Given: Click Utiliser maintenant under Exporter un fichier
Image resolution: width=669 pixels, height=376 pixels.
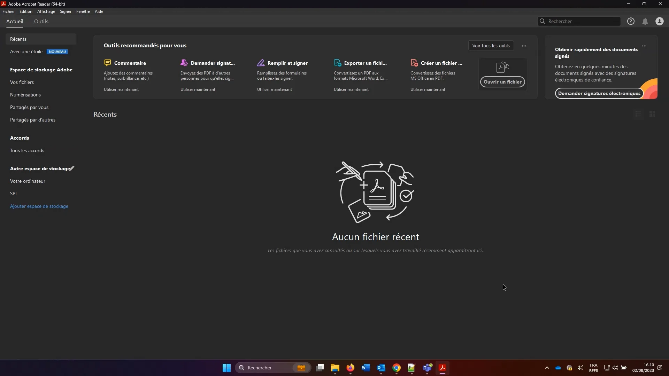Looking at the screenshot, I should 351,89.
